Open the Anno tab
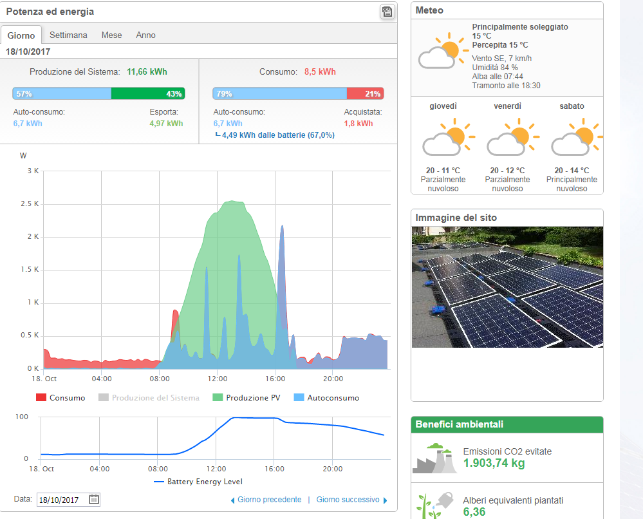643x519 pixels. coord(145,35)
